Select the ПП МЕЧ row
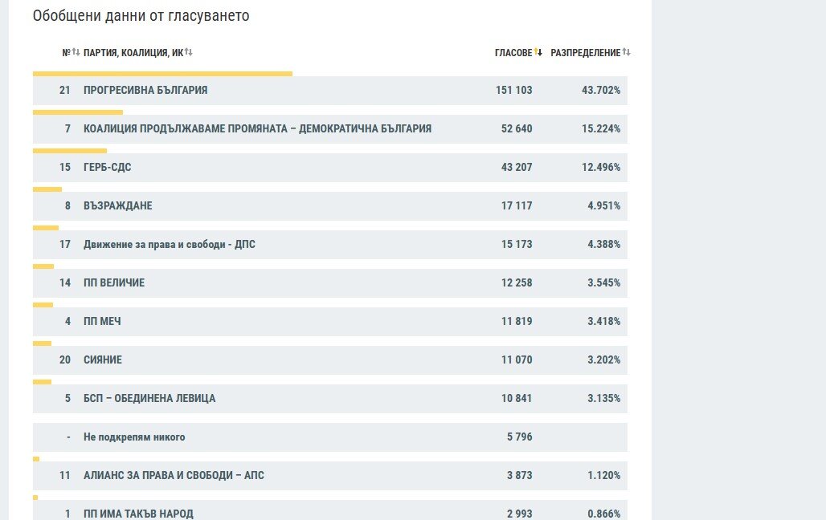Viewport: 826px width, 520px height. coord(329,322)
